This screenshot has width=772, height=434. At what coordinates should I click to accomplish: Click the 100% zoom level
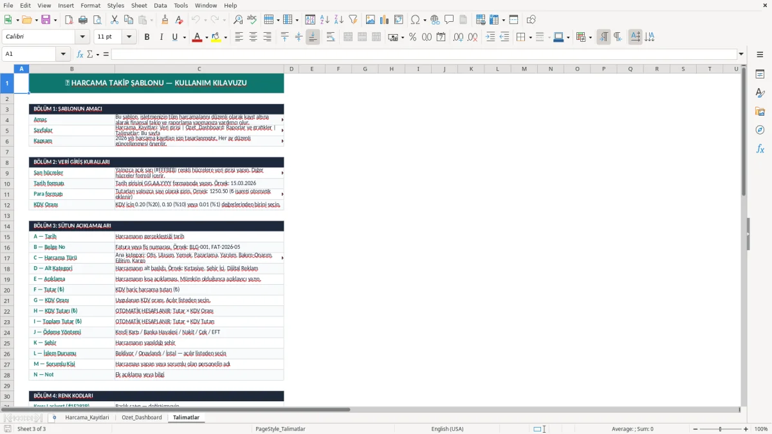pyautogui.click(x=761, y=429)
